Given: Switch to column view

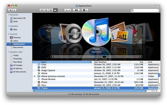Looking at the screenshot, I should 51,10.
